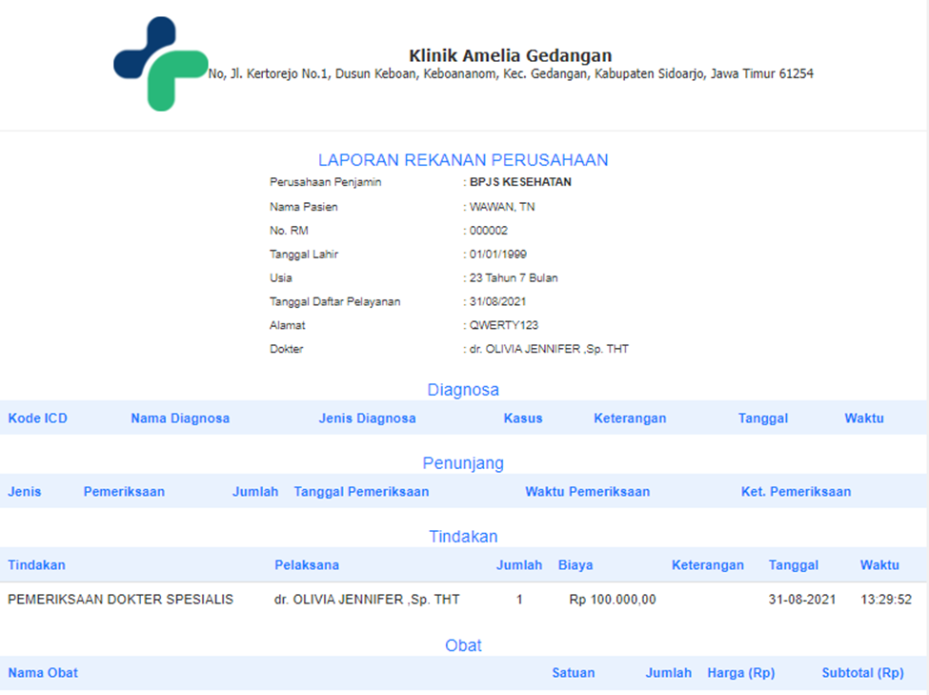Viewport: 929px width, 695px height.
Task: Click the 'Pemeriksaan' column header
Action: point(124,492)
